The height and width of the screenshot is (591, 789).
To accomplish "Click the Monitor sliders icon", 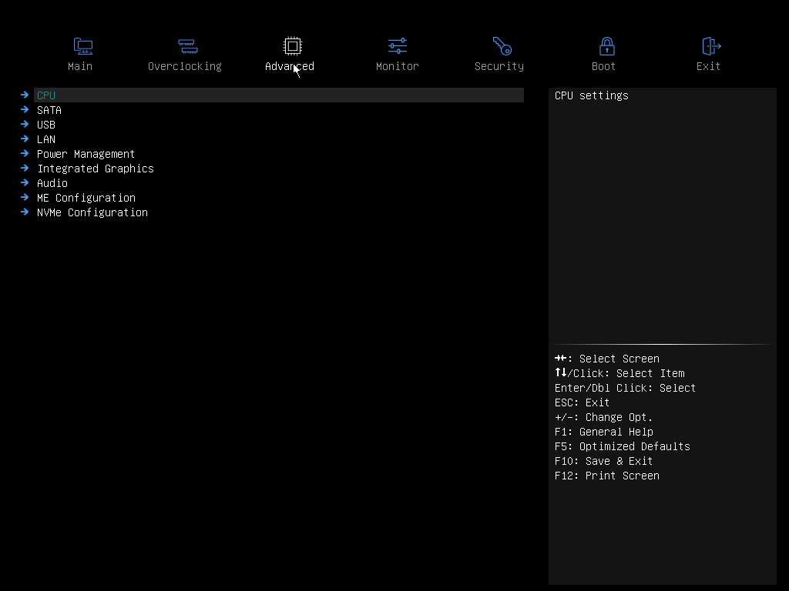I will [x=398, y=46].
